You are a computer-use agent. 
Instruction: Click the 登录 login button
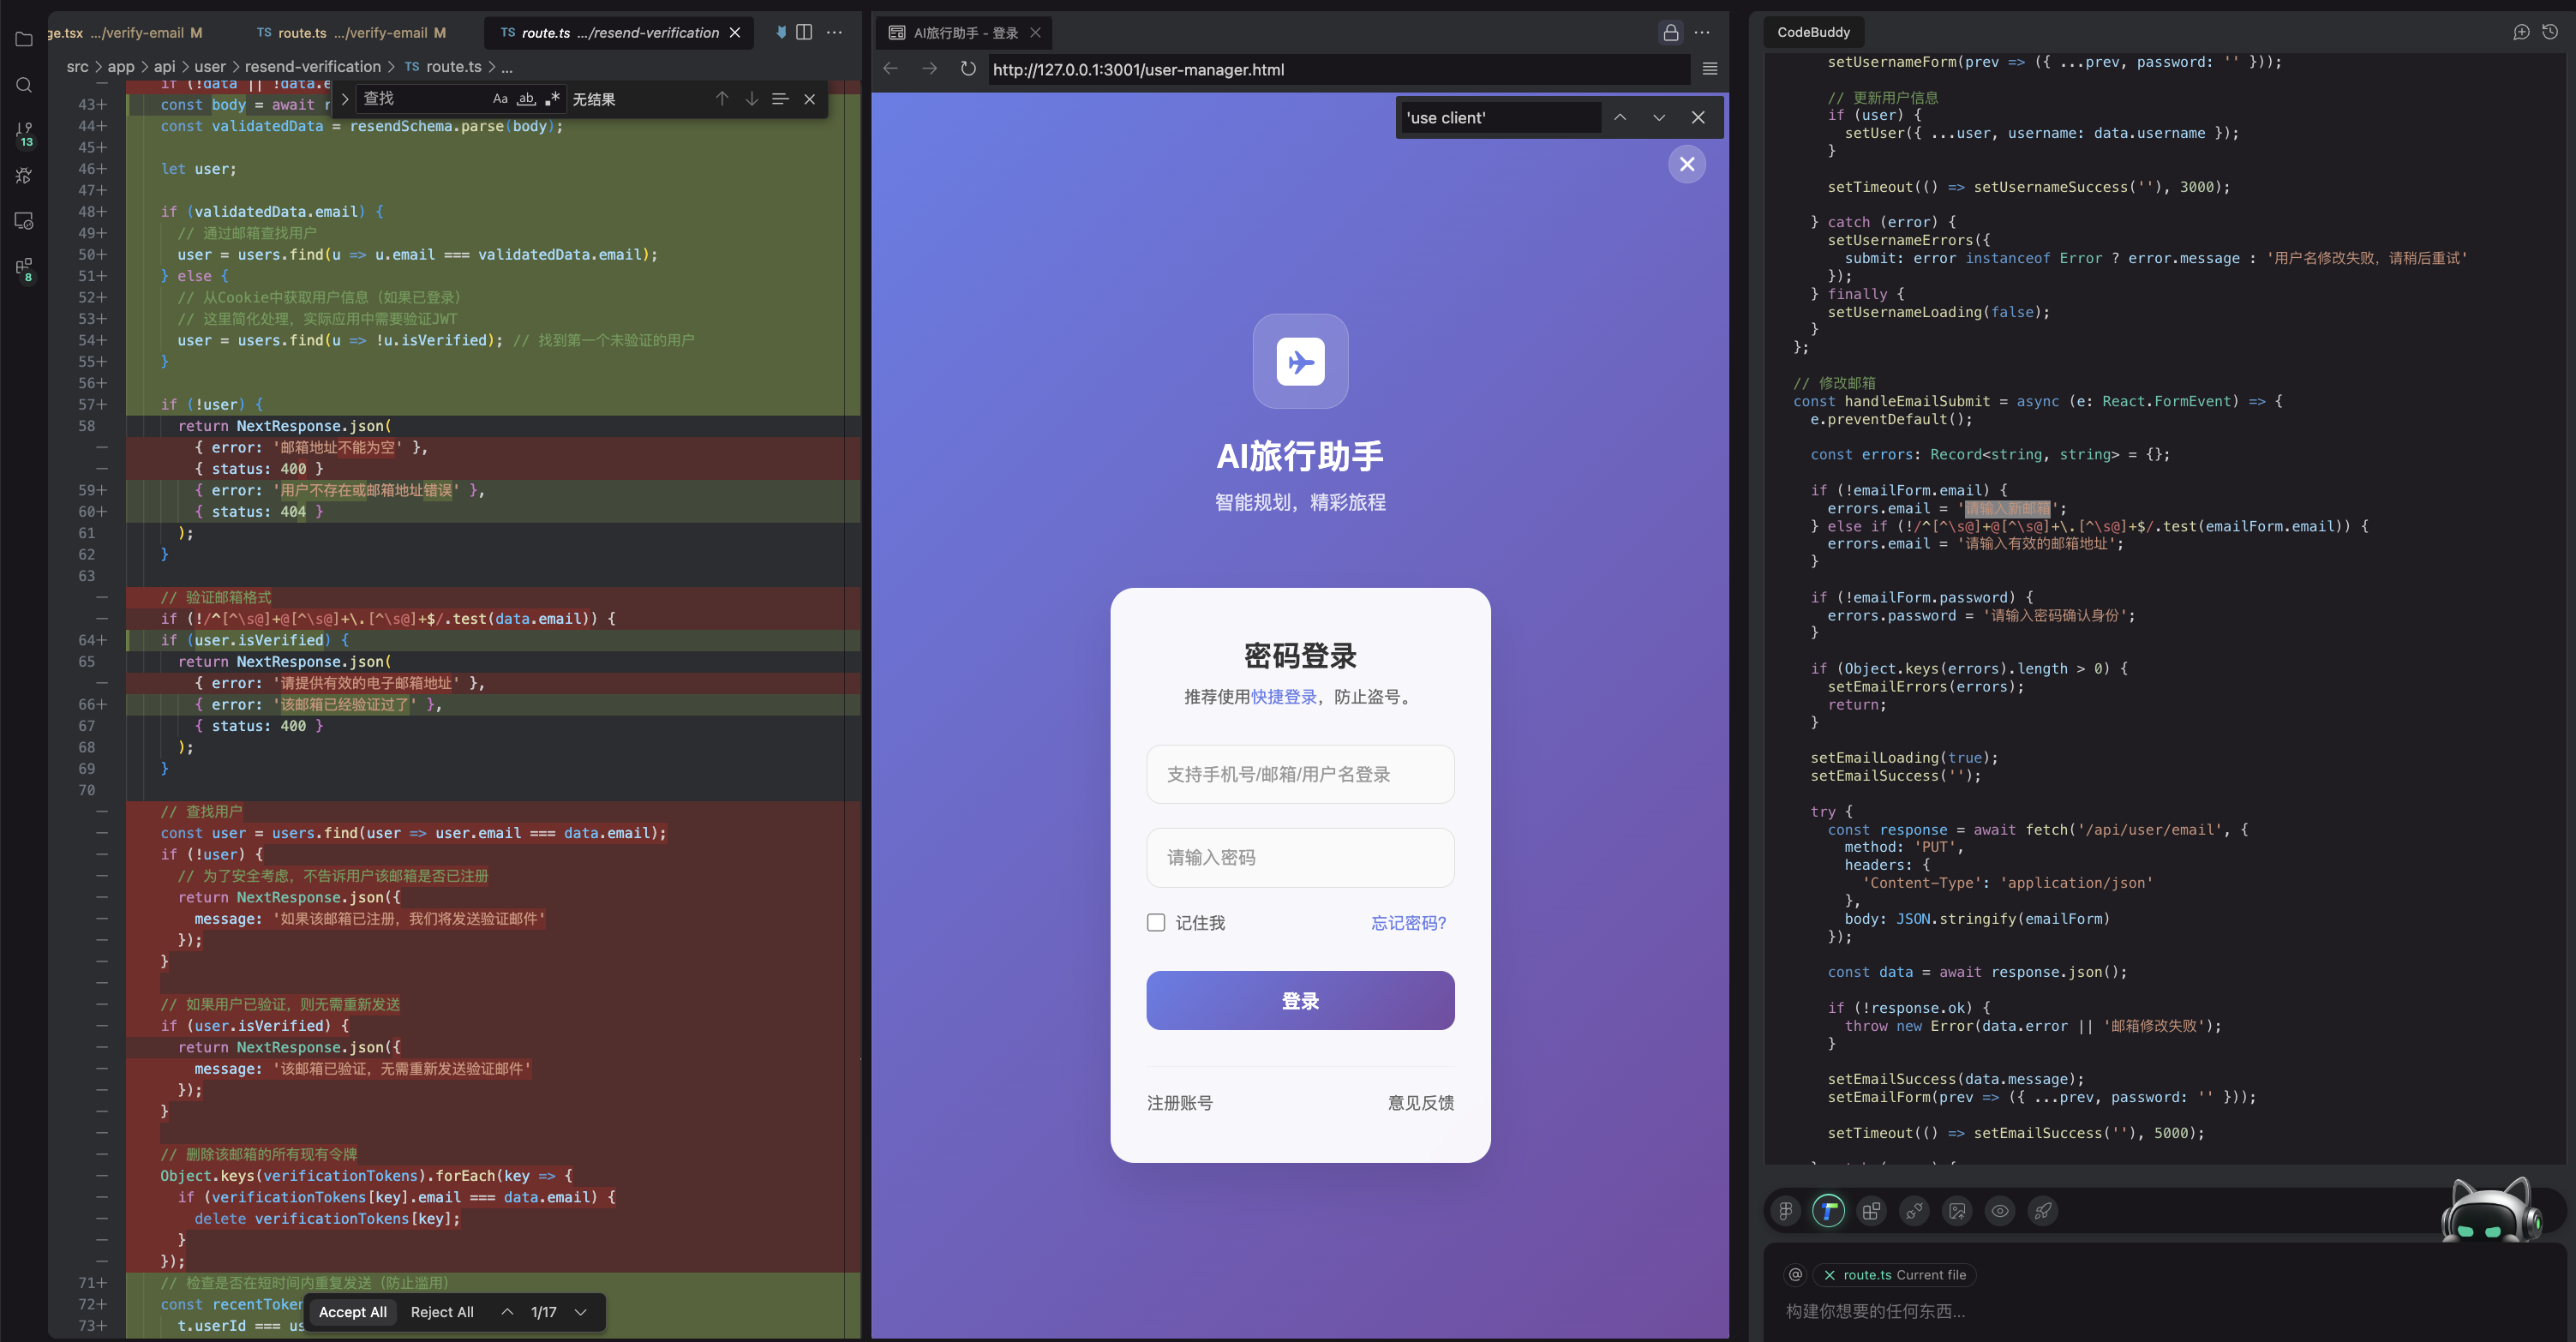1300,1000
